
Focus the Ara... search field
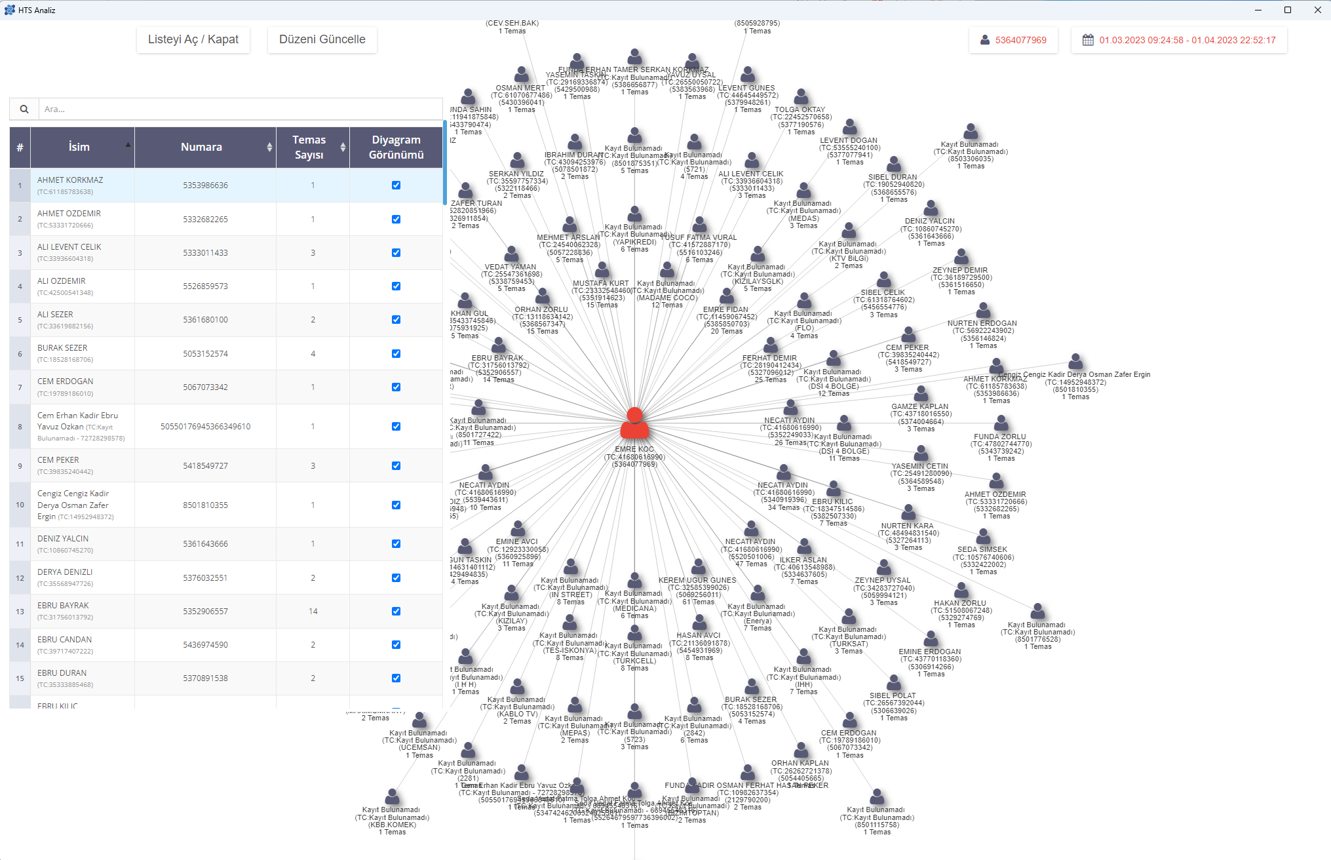pos(241,109)
